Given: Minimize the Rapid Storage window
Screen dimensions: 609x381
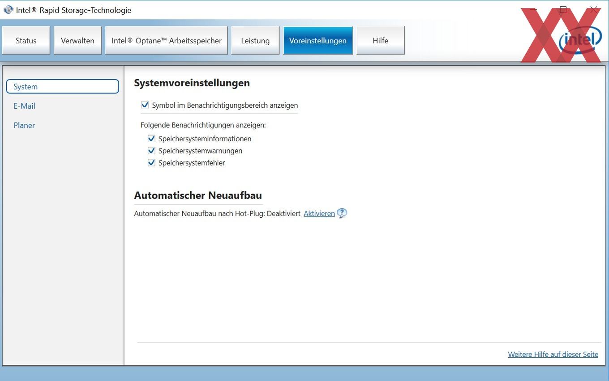Looking at the screenshot, I should 533,10.
